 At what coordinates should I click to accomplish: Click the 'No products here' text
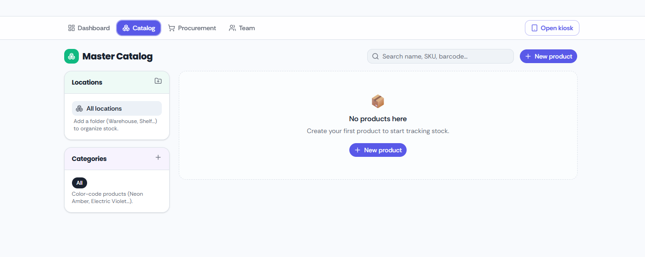point(378,119)
